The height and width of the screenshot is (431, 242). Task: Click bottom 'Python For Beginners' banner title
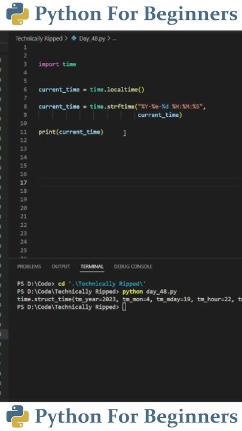point(136,416)
